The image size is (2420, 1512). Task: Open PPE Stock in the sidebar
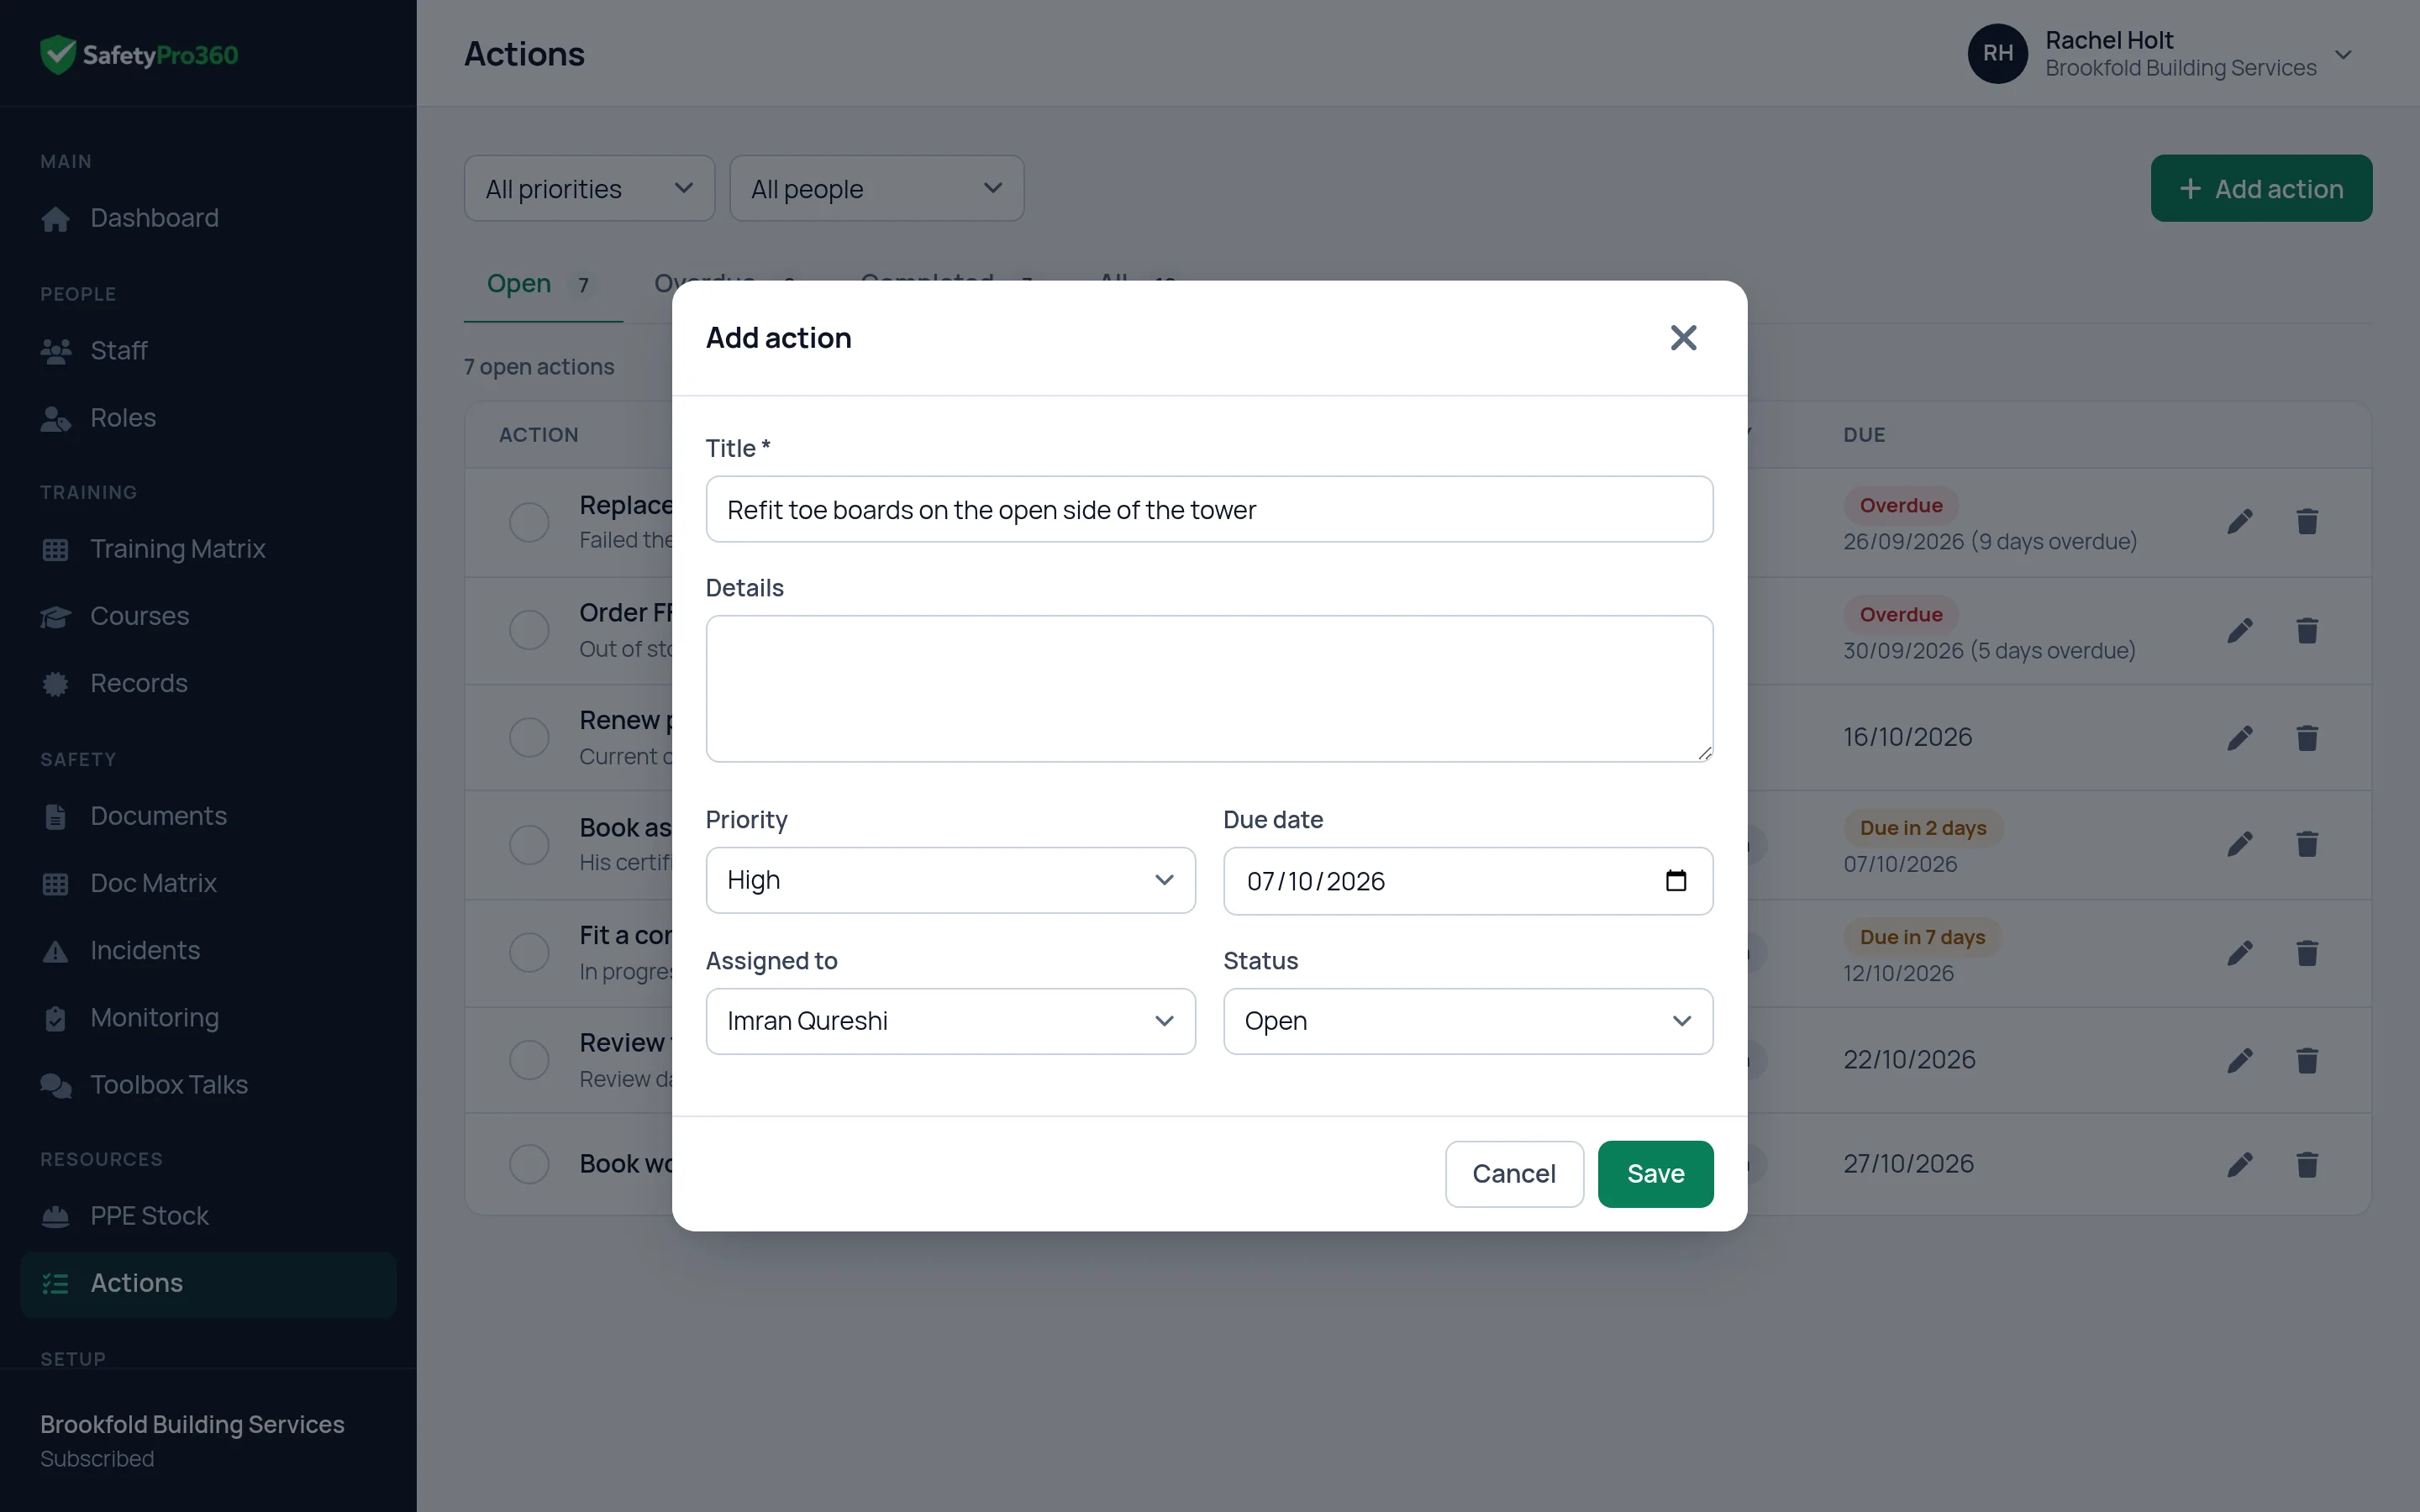(x=208, y=1216)
